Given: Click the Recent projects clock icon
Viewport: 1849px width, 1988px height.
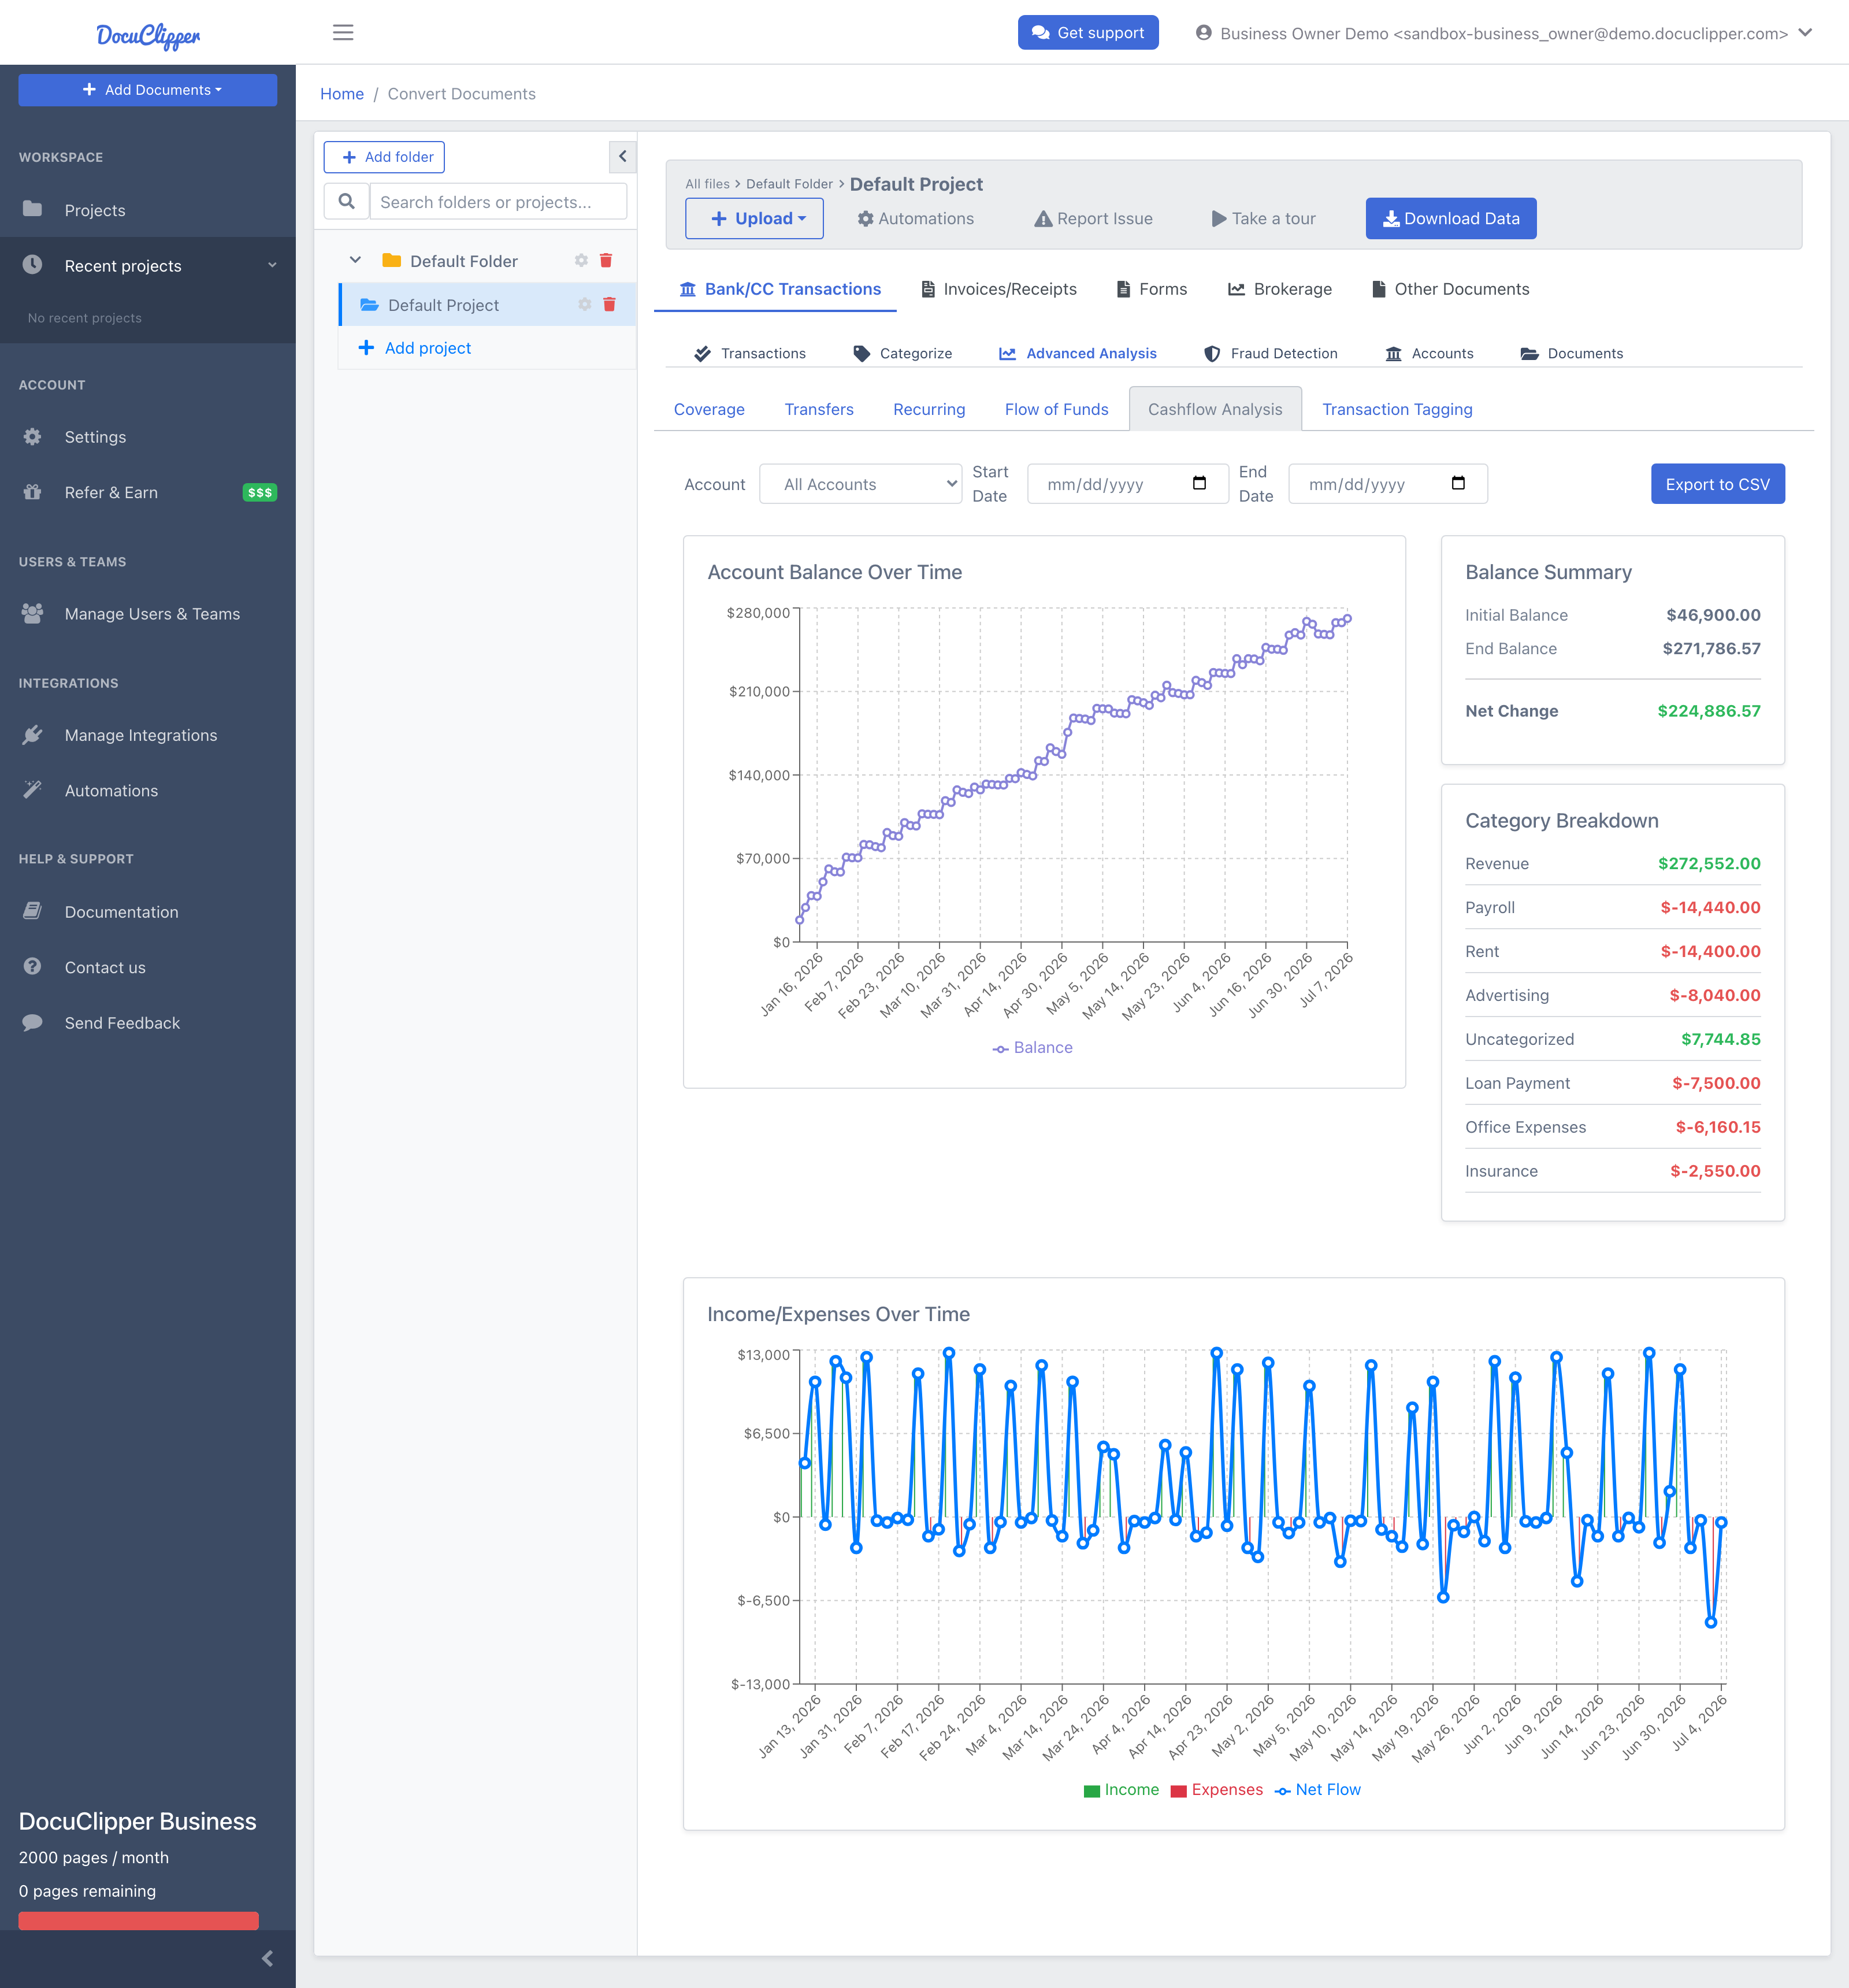Looking at the screenshot, I should [32, 265].
